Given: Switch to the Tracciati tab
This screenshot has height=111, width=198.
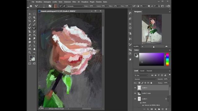Looking at the screenshot, I should tap(149, 71).
